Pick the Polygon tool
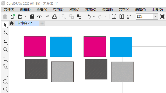Screen dimensions: 166x93 click(5, 89)
